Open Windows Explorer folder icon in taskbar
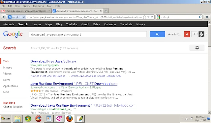211x123 pixels. (x=17, y=119)
